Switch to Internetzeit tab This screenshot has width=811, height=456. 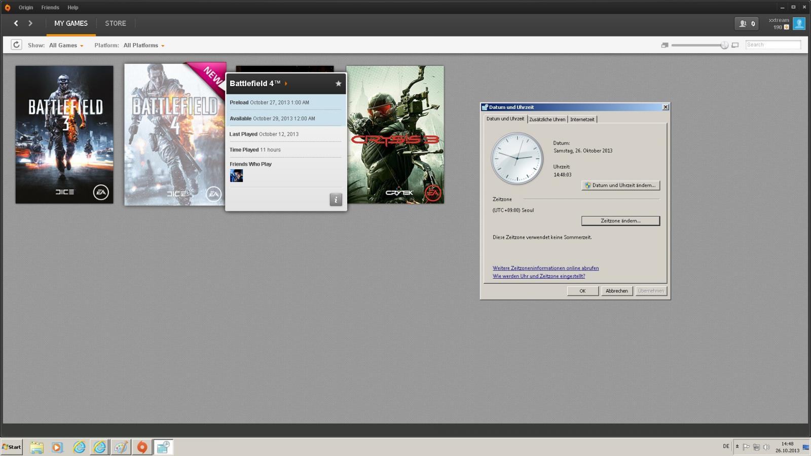point(582,120)
